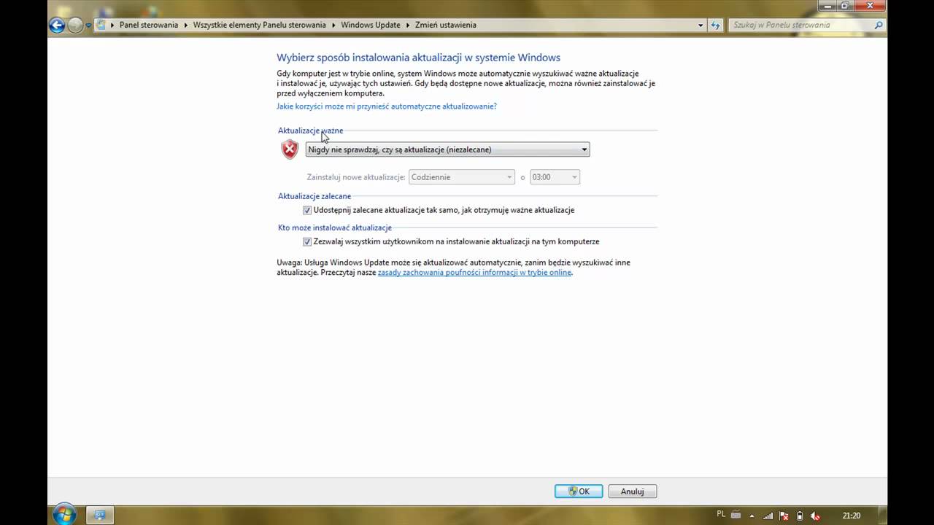Click the Control Panel taskbar button
Image resolution: width=934 pixels, height=525 pixels.
click(x=100, y=516)
